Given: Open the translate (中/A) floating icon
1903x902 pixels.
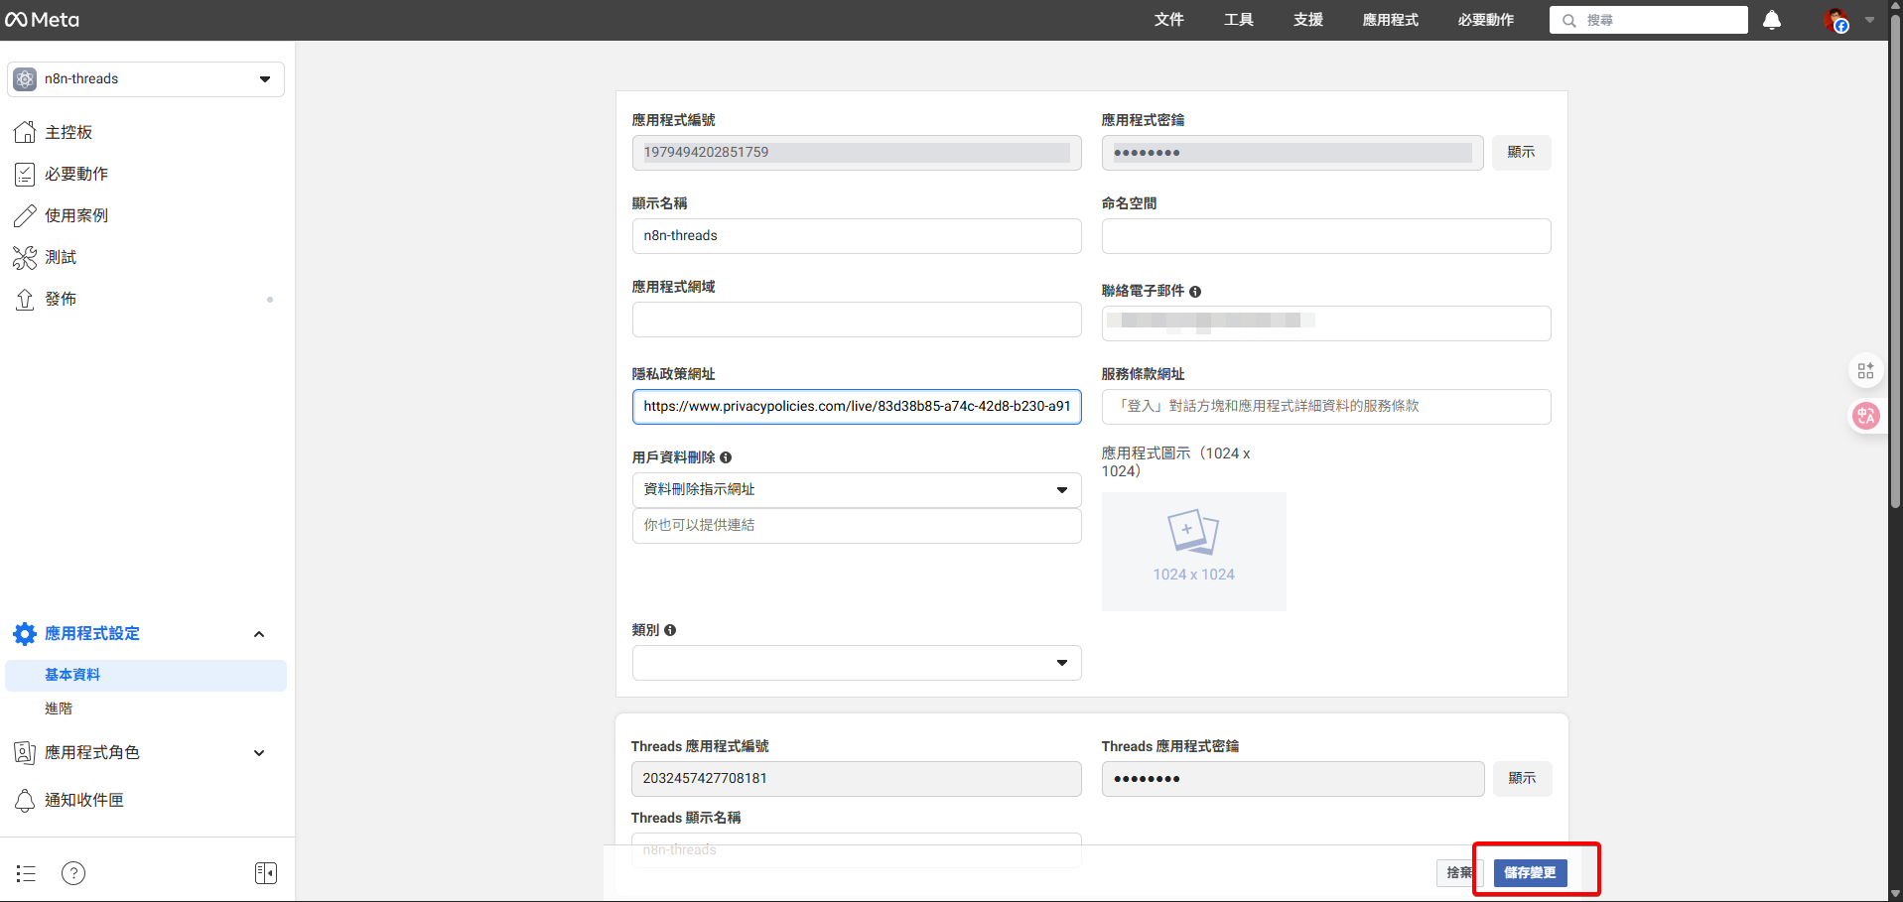Looking at the screenshot, I should (x=1865, y=416).
